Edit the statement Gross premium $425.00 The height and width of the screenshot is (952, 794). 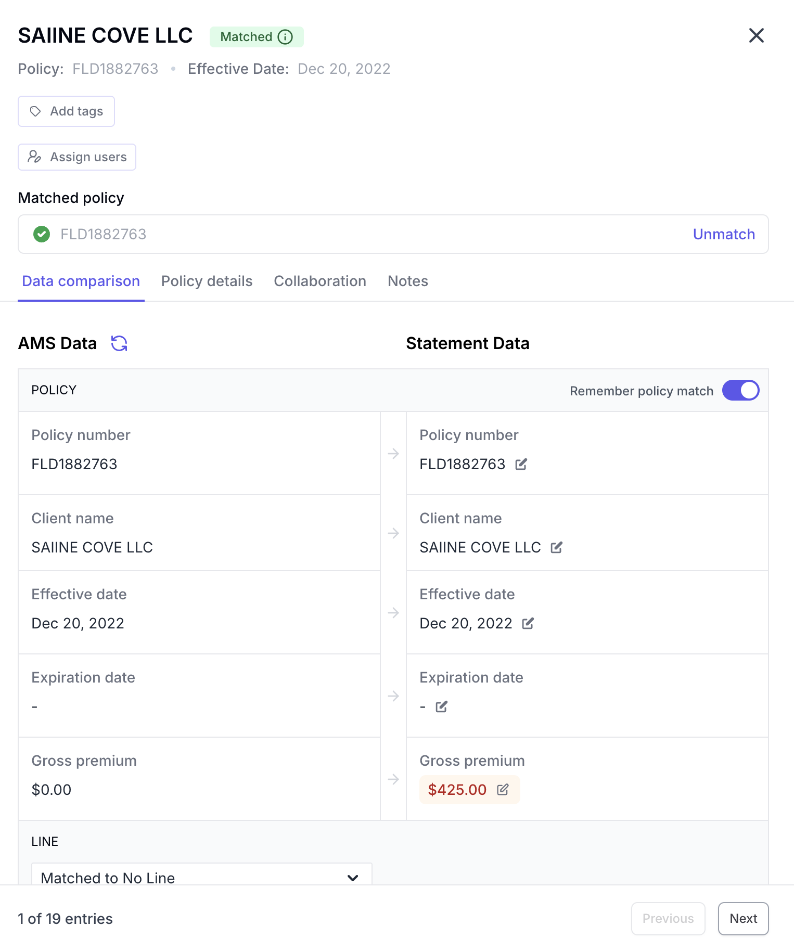[x=503, y=790]
